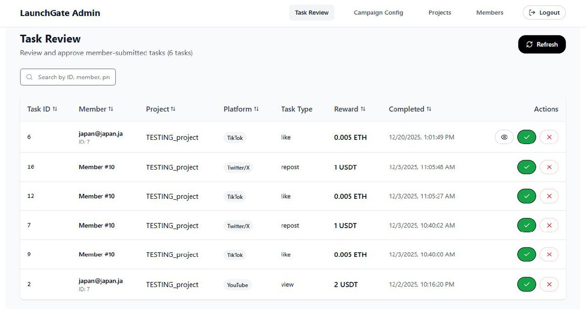Click TikTok badge in task 9 row
Screen dimensions: 586x309
pyautogui.click(x=235, y=255)
